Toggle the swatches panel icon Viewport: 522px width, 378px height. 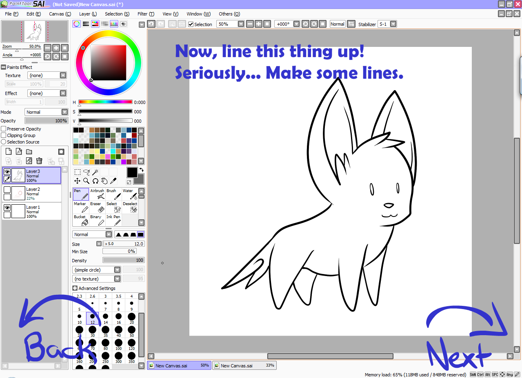click(114, 24)
